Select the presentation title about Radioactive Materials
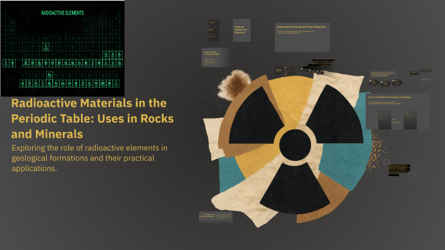 (92, 119)
